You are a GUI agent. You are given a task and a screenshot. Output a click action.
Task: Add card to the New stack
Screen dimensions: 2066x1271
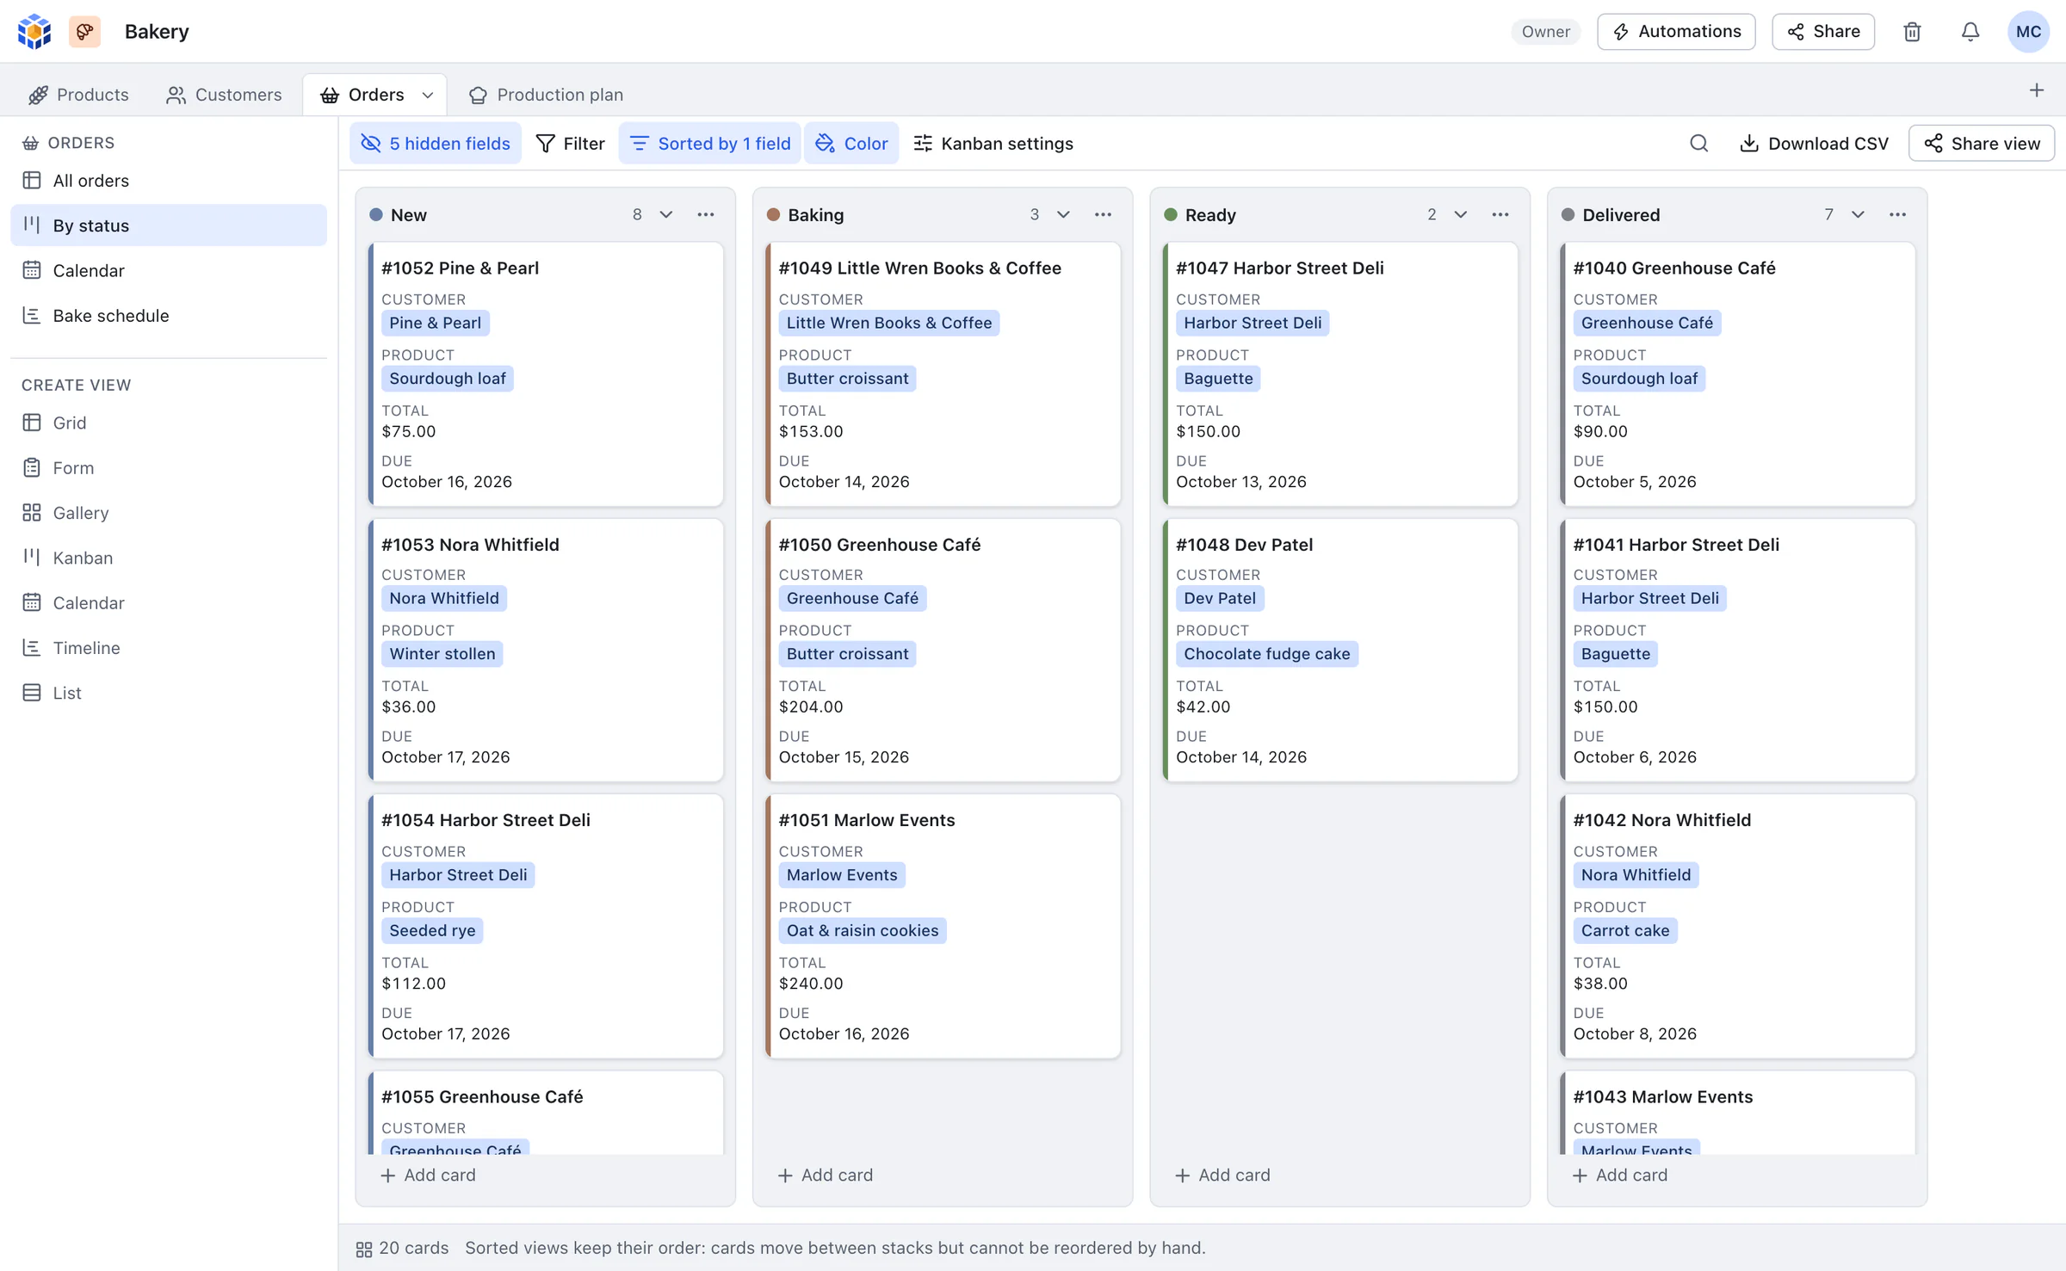click(428, 1175)
